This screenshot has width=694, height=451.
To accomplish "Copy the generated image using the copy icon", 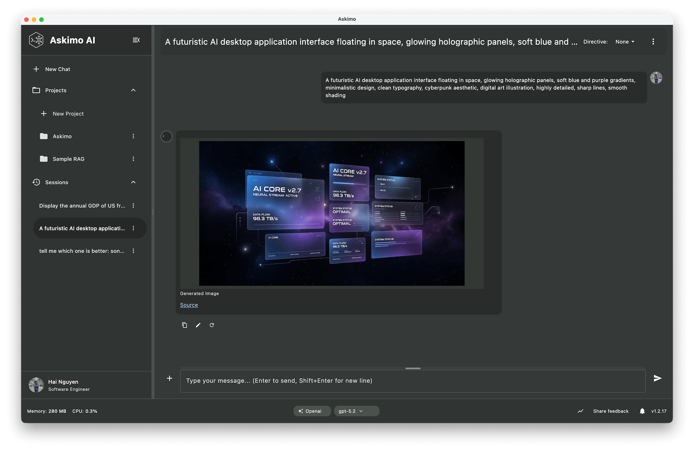I will (185, 325).
